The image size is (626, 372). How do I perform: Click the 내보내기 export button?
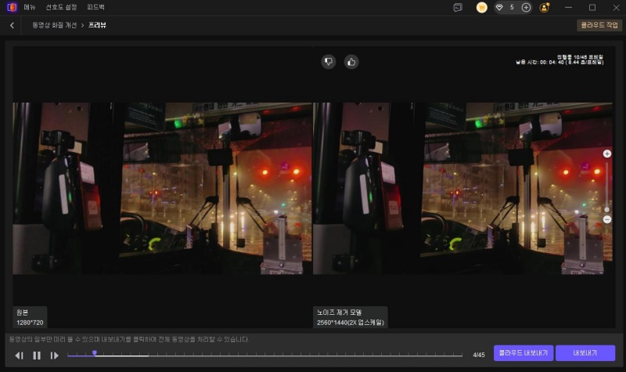coord(585,353)
